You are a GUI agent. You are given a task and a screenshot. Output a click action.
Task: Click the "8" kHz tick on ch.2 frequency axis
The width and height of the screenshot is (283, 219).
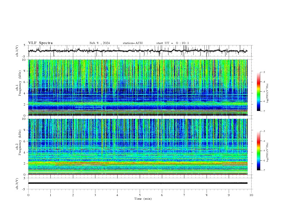coord(25,130)
